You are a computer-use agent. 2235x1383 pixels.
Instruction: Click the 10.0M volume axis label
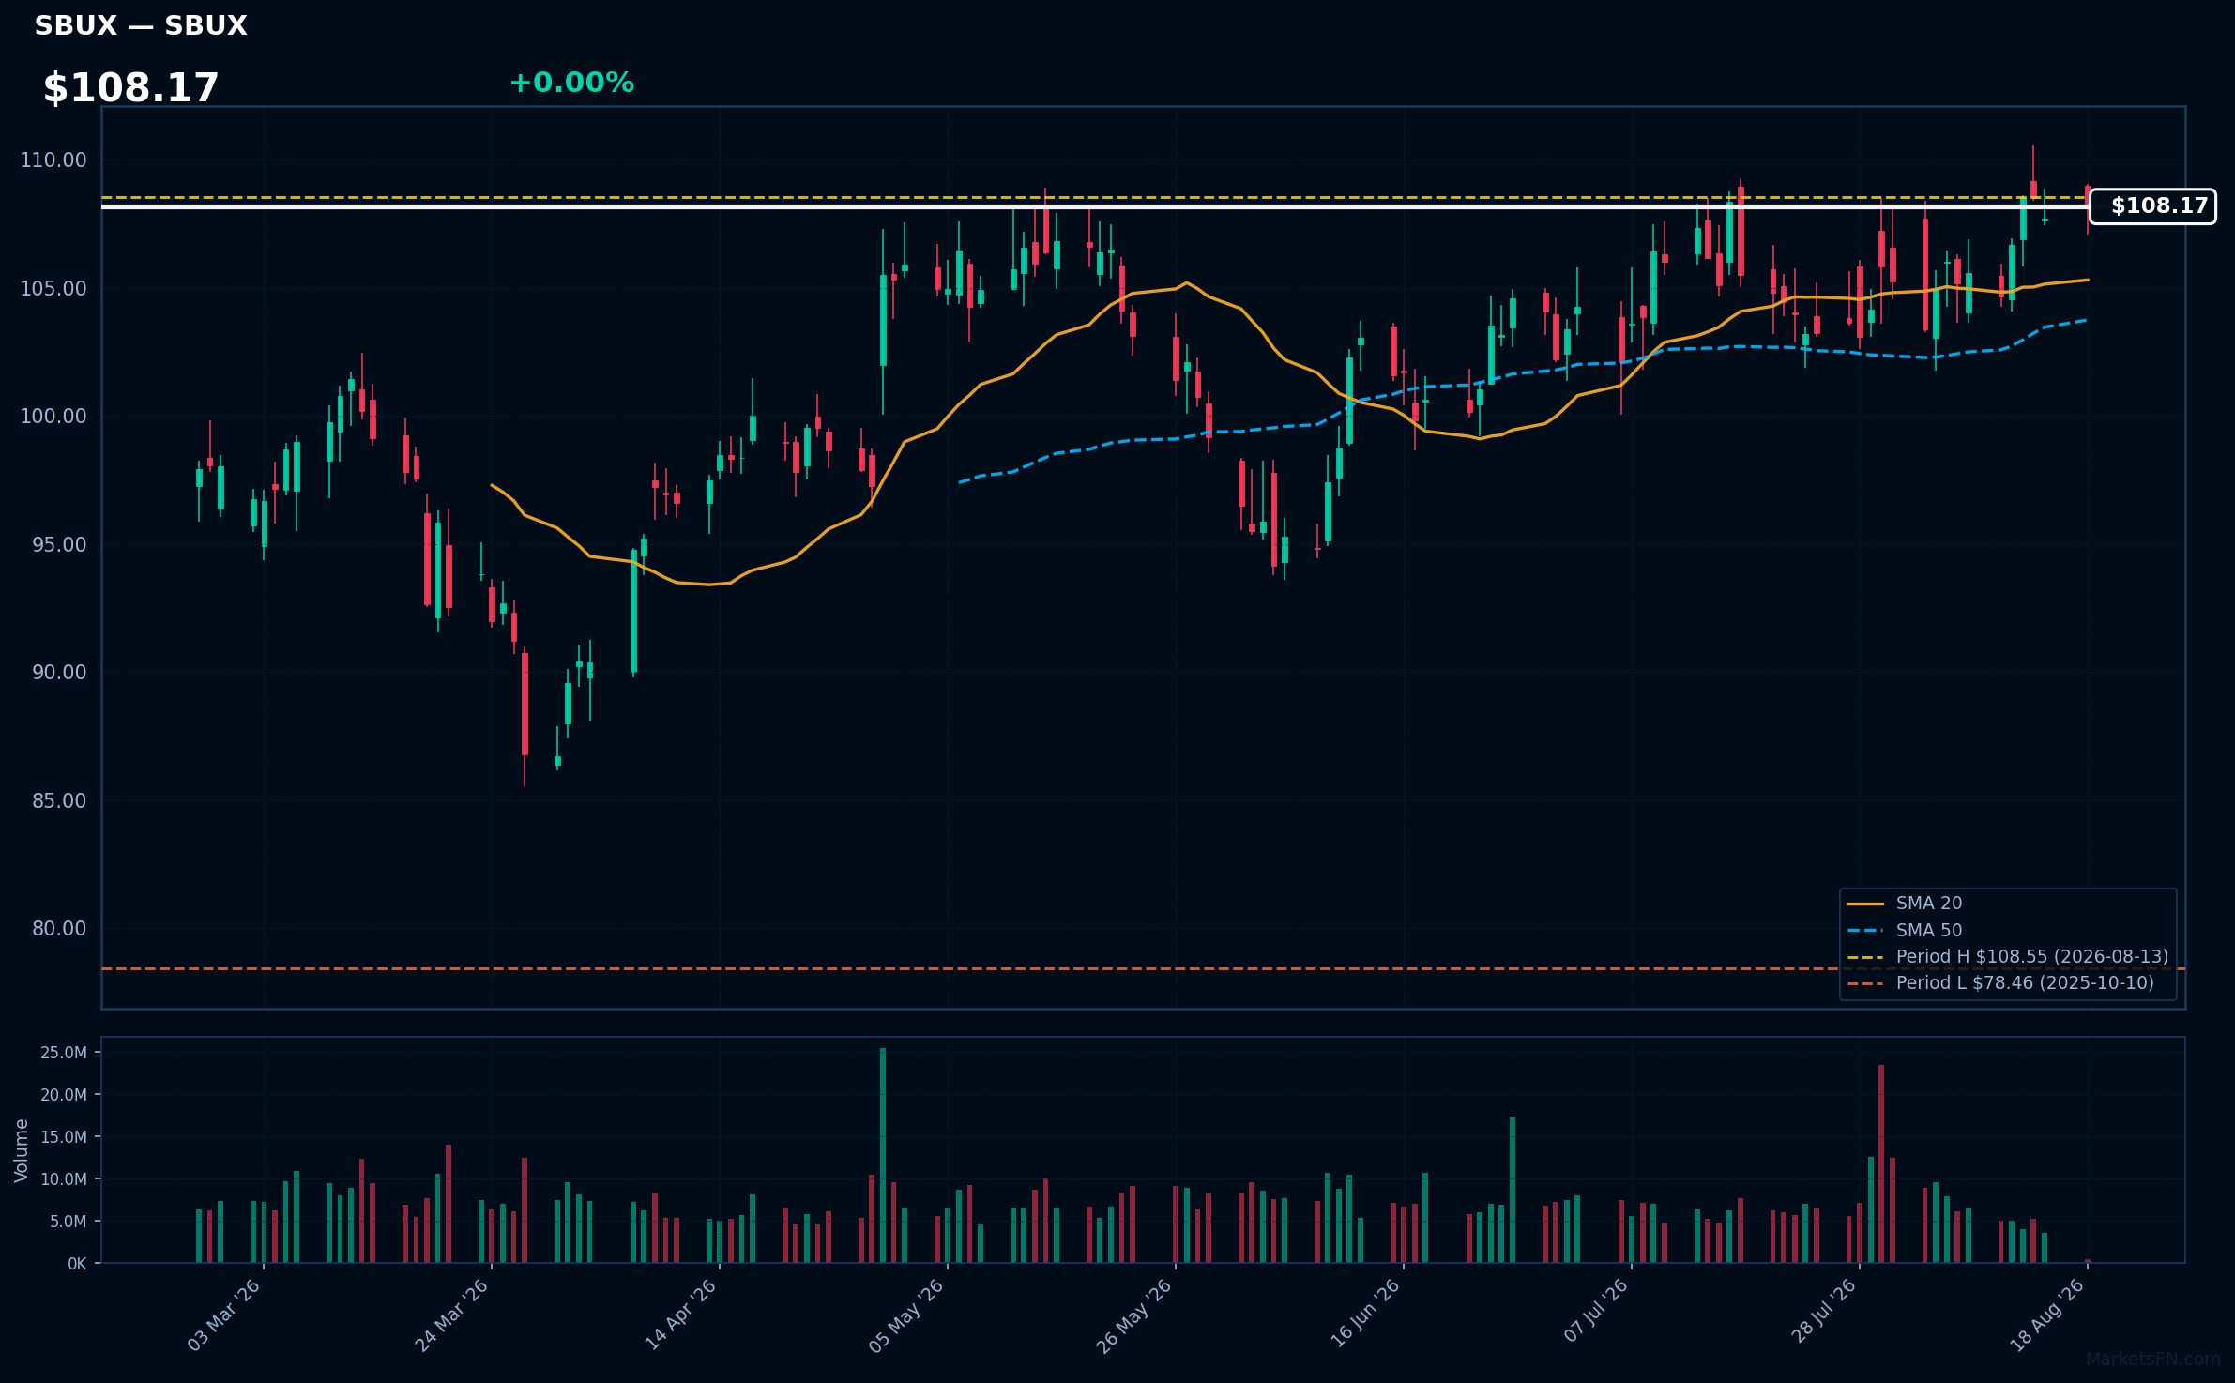64,1179
